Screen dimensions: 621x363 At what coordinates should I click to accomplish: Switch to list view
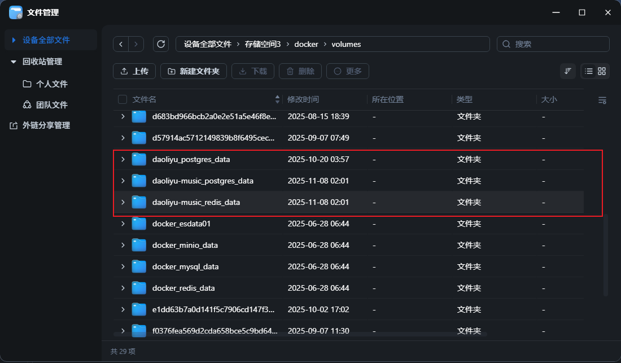[589, 71]
